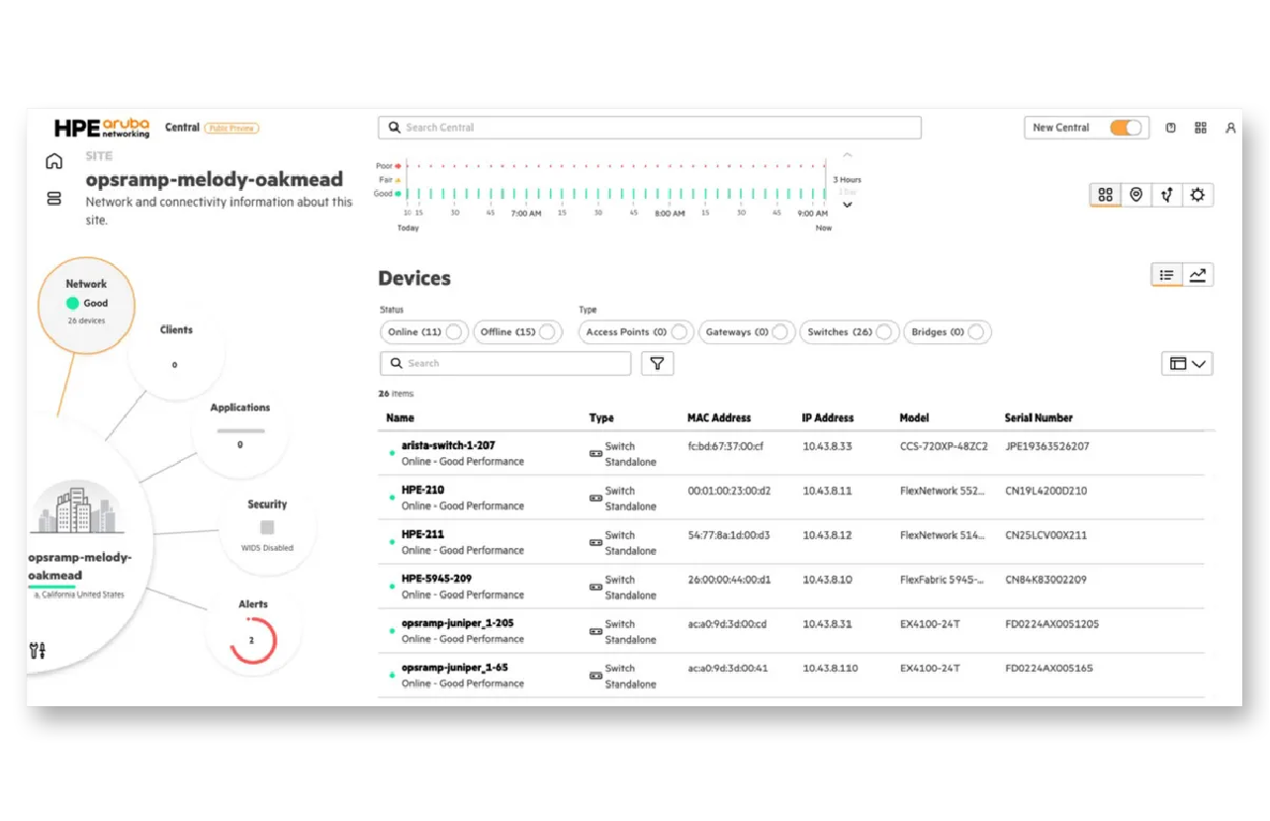1270x821 pixels.
Task: Open device opsramp-juniper_1-205
Action: 457,624
